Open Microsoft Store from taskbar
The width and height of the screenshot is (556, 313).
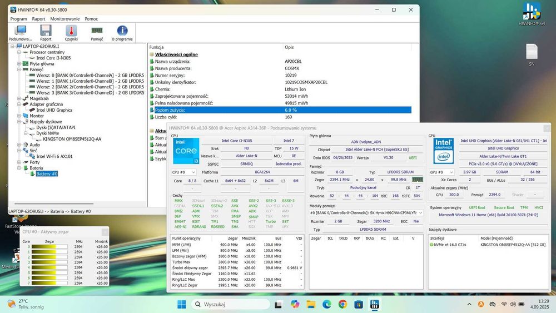point(359,304)
